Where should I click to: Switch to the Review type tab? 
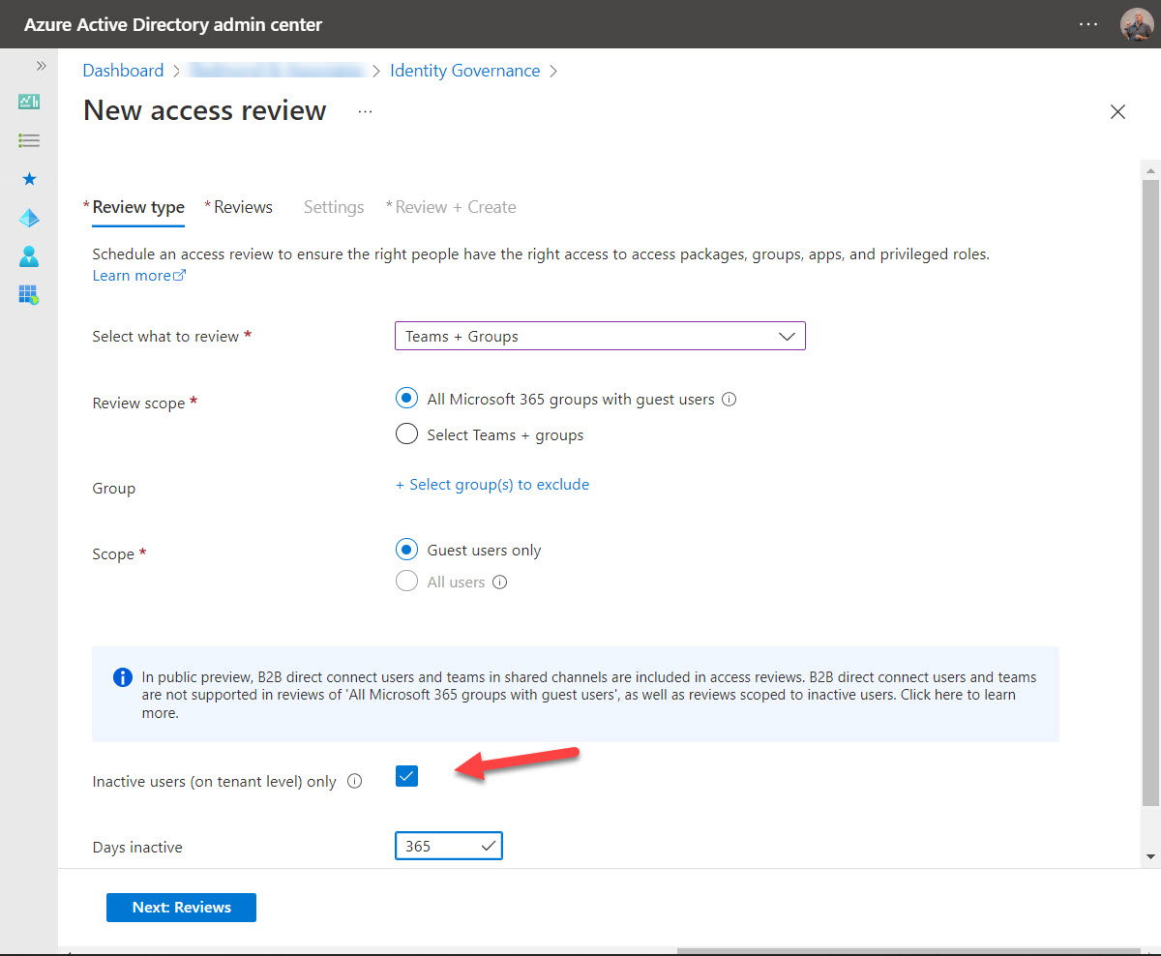coord(138,207)
